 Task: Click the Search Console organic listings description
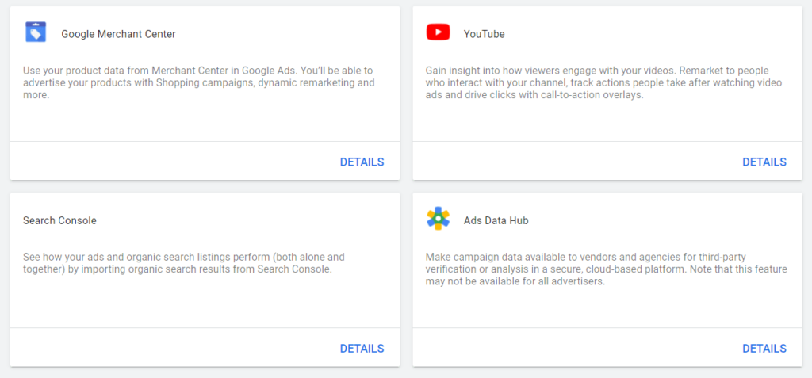[184, 263]
